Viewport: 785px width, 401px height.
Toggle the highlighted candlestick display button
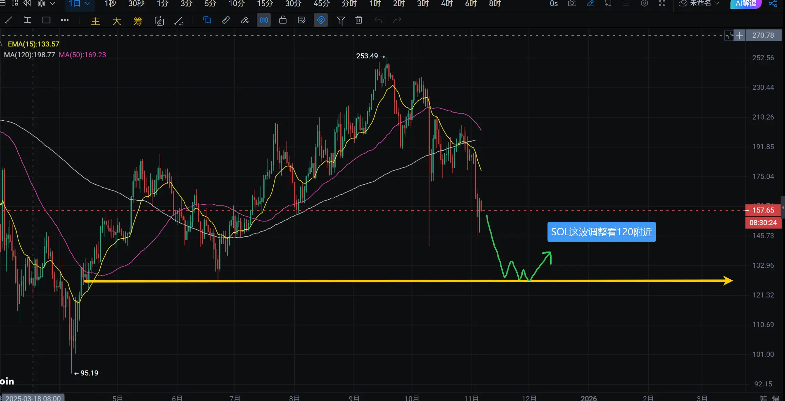pos(264,20)
